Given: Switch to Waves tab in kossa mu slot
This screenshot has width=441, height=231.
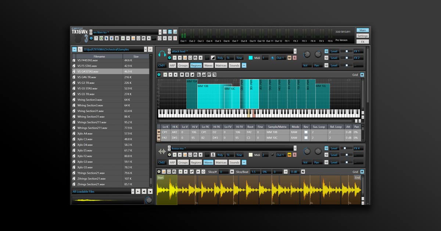Looking at the screenshot, I should pyautogui.click(x=208, y=162).
